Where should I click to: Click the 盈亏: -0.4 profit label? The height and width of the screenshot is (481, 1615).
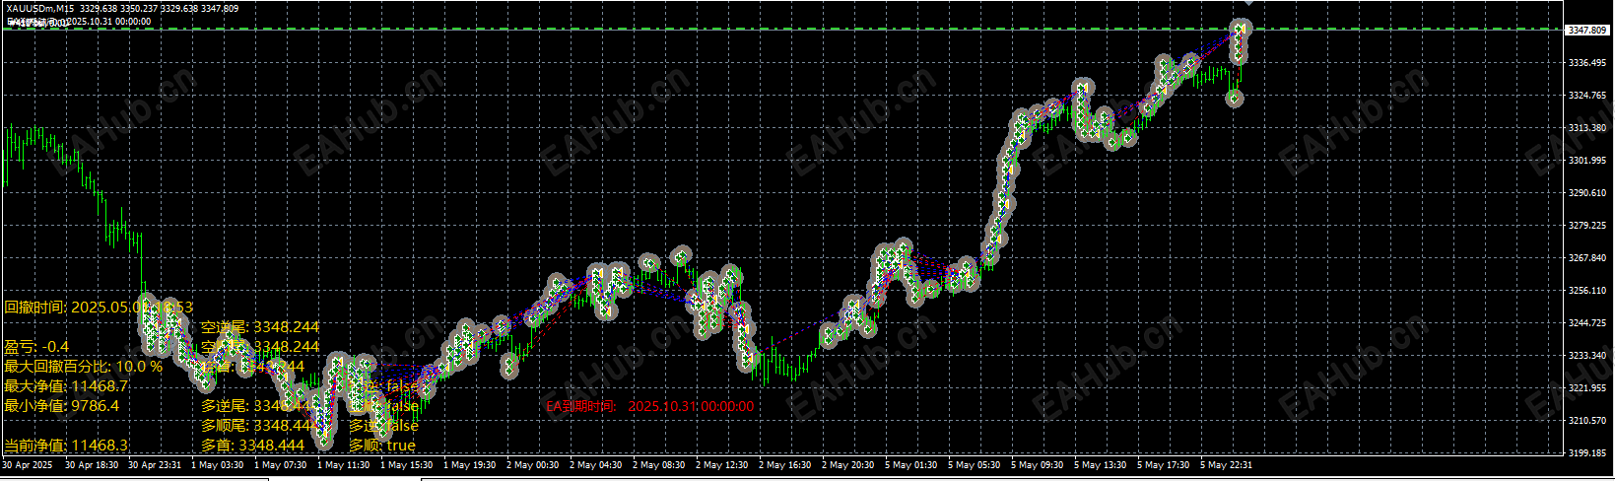coord(36,347)
